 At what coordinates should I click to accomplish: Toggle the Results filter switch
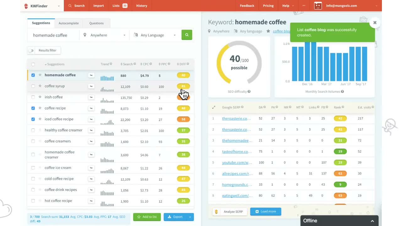coord(31,50)
